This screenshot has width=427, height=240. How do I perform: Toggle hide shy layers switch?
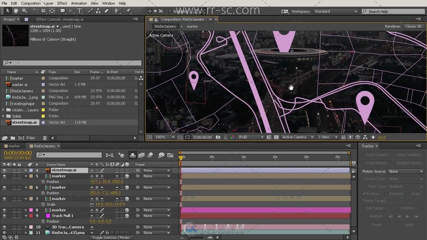pos(133,155)
